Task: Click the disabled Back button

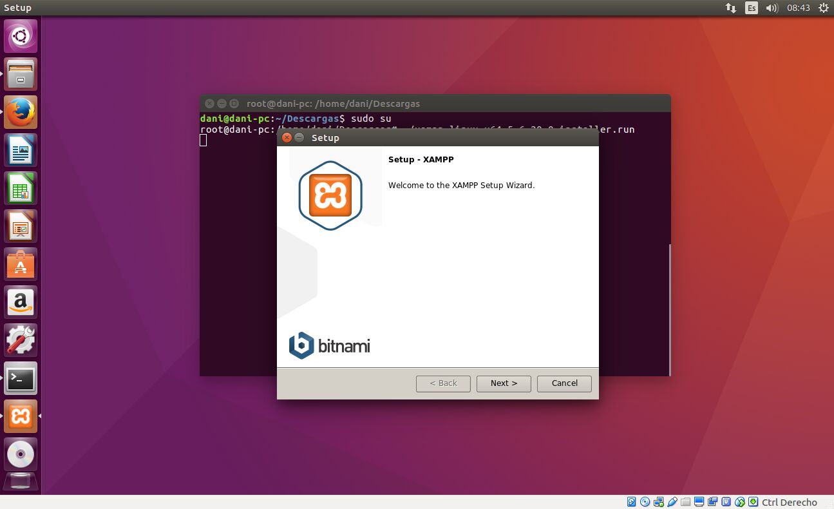Action: pyautogui.click(x=443, y=383)
